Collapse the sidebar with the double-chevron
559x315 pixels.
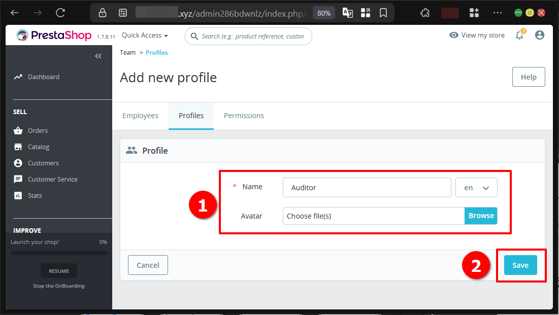(98, 56)
